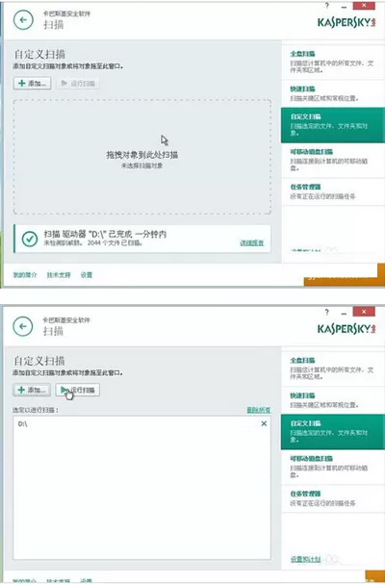Click 添加 button above the D:\ list

32,390
